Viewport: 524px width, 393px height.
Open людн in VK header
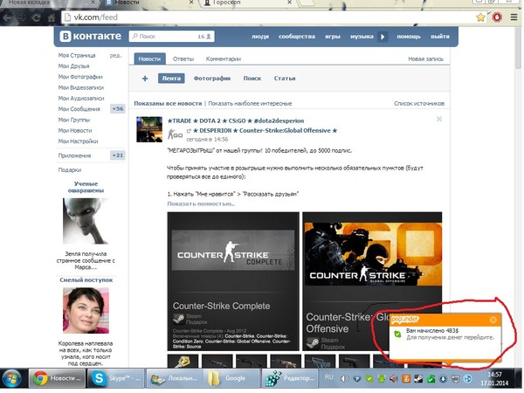[x=260, y=37]
